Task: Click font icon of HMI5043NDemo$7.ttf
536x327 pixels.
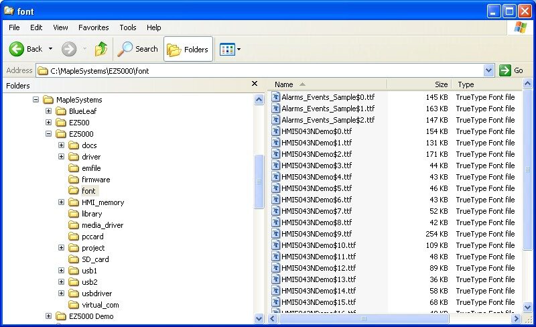Action: tap(275, 210)
